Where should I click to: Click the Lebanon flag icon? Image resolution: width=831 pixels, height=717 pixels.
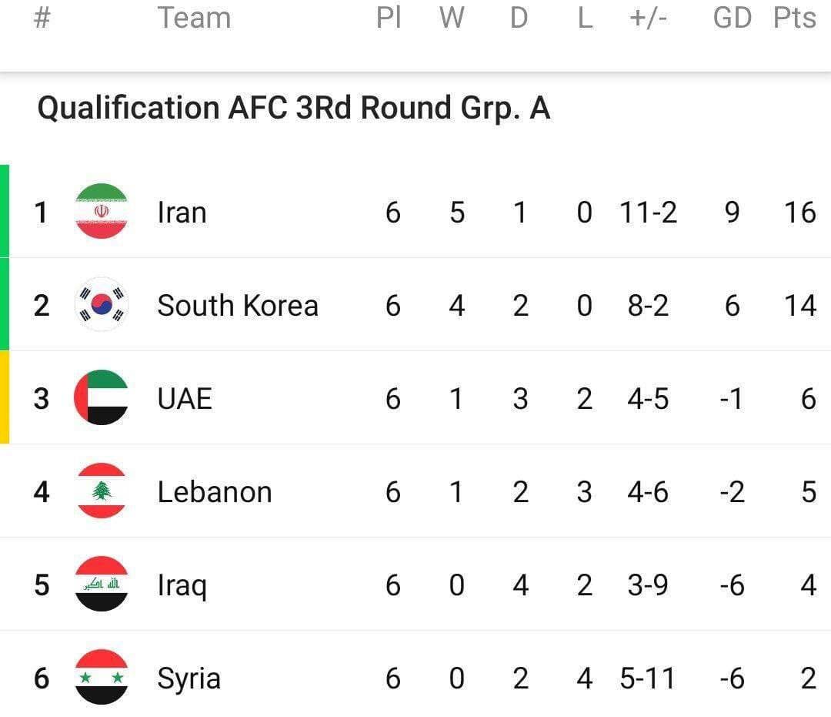click(x=101, y=491)
